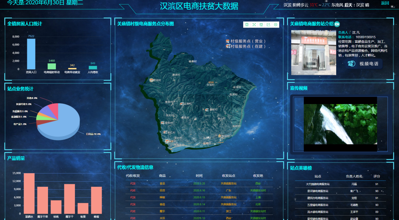Click the 汉滨区电商扶贫大数据 title

(199, 6)
